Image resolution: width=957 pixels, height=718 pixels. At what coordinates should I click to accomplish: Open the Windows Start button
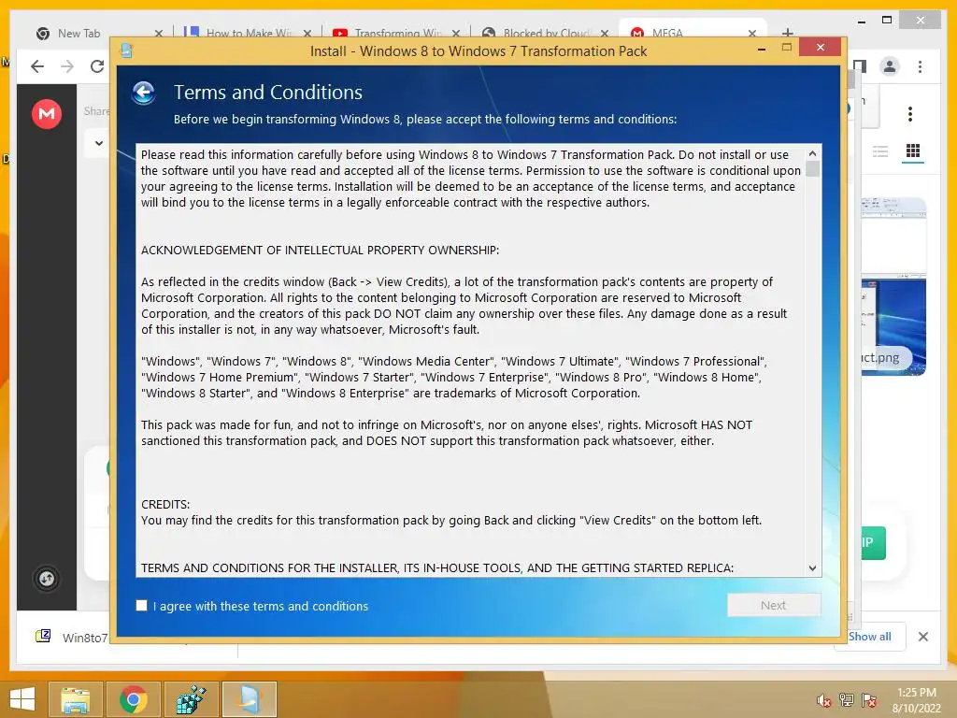click(x=22, y=699)
